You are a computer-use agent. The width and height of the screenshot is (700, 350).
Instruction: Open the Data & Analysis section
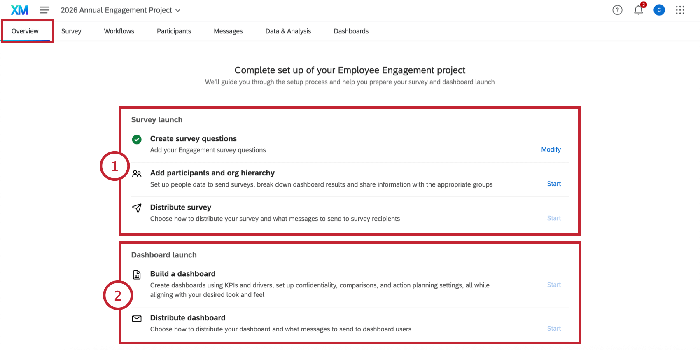click(288, 31)
